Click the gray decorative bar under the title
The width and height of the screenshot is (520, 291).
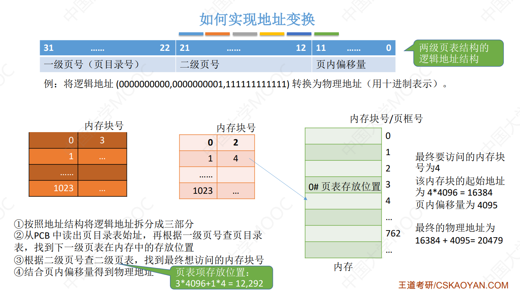point(245,34)
